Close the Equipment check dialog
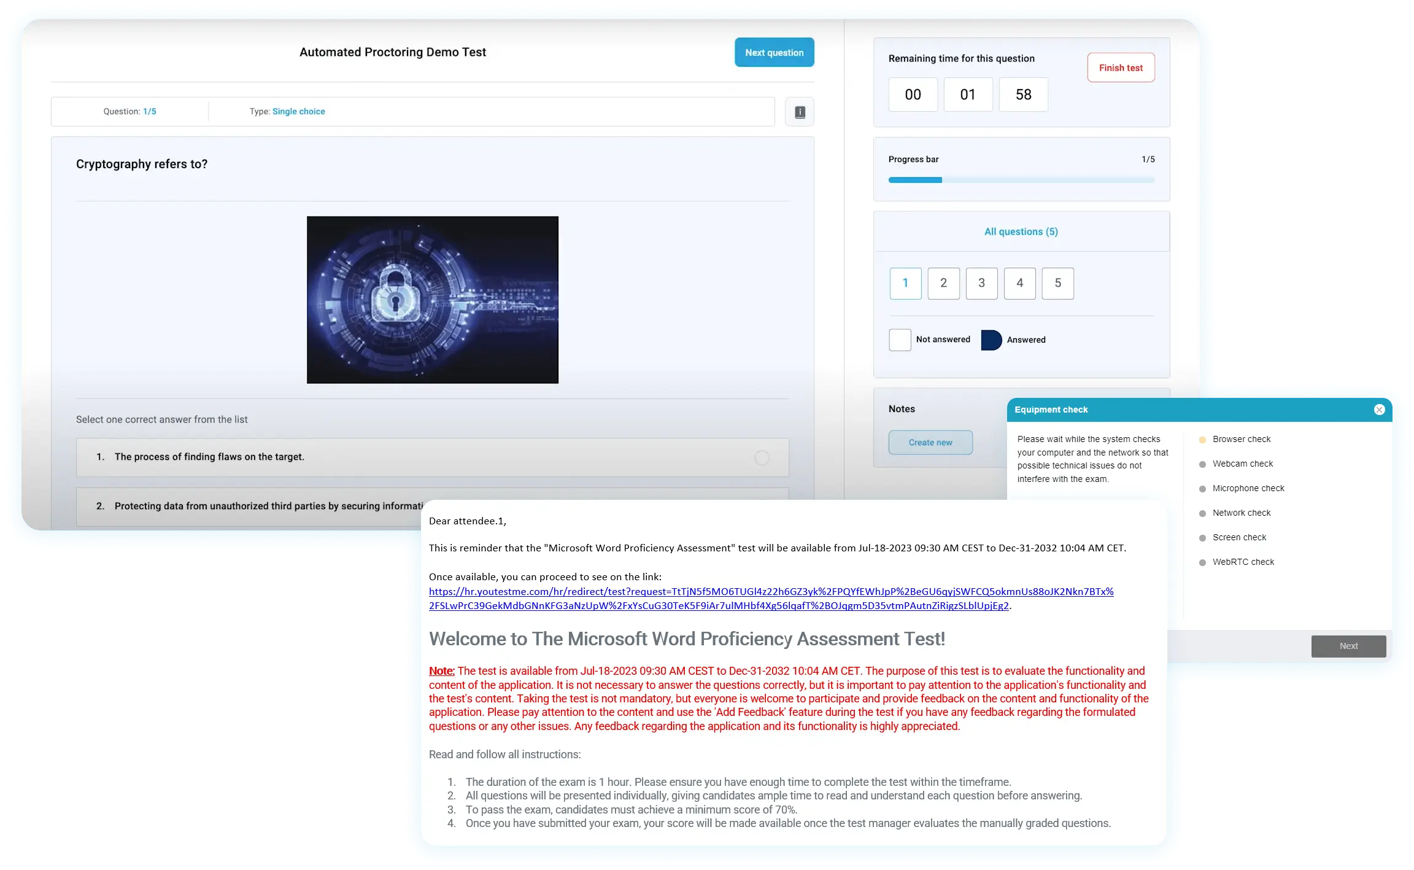The height and width of the screenshot is (870, 1414). tap(1379, 410)
